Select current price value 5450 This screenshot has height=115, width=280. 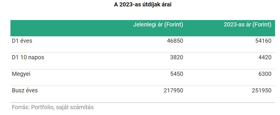tap(177, 74)
